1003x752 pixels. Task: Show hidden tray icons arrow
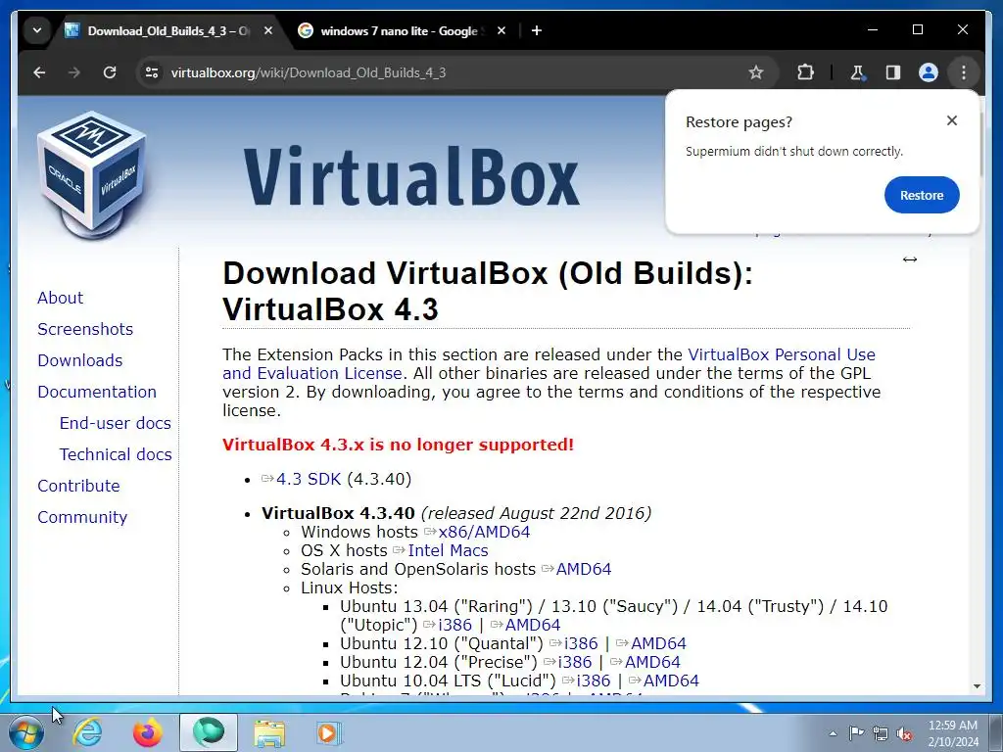[833, 733]
